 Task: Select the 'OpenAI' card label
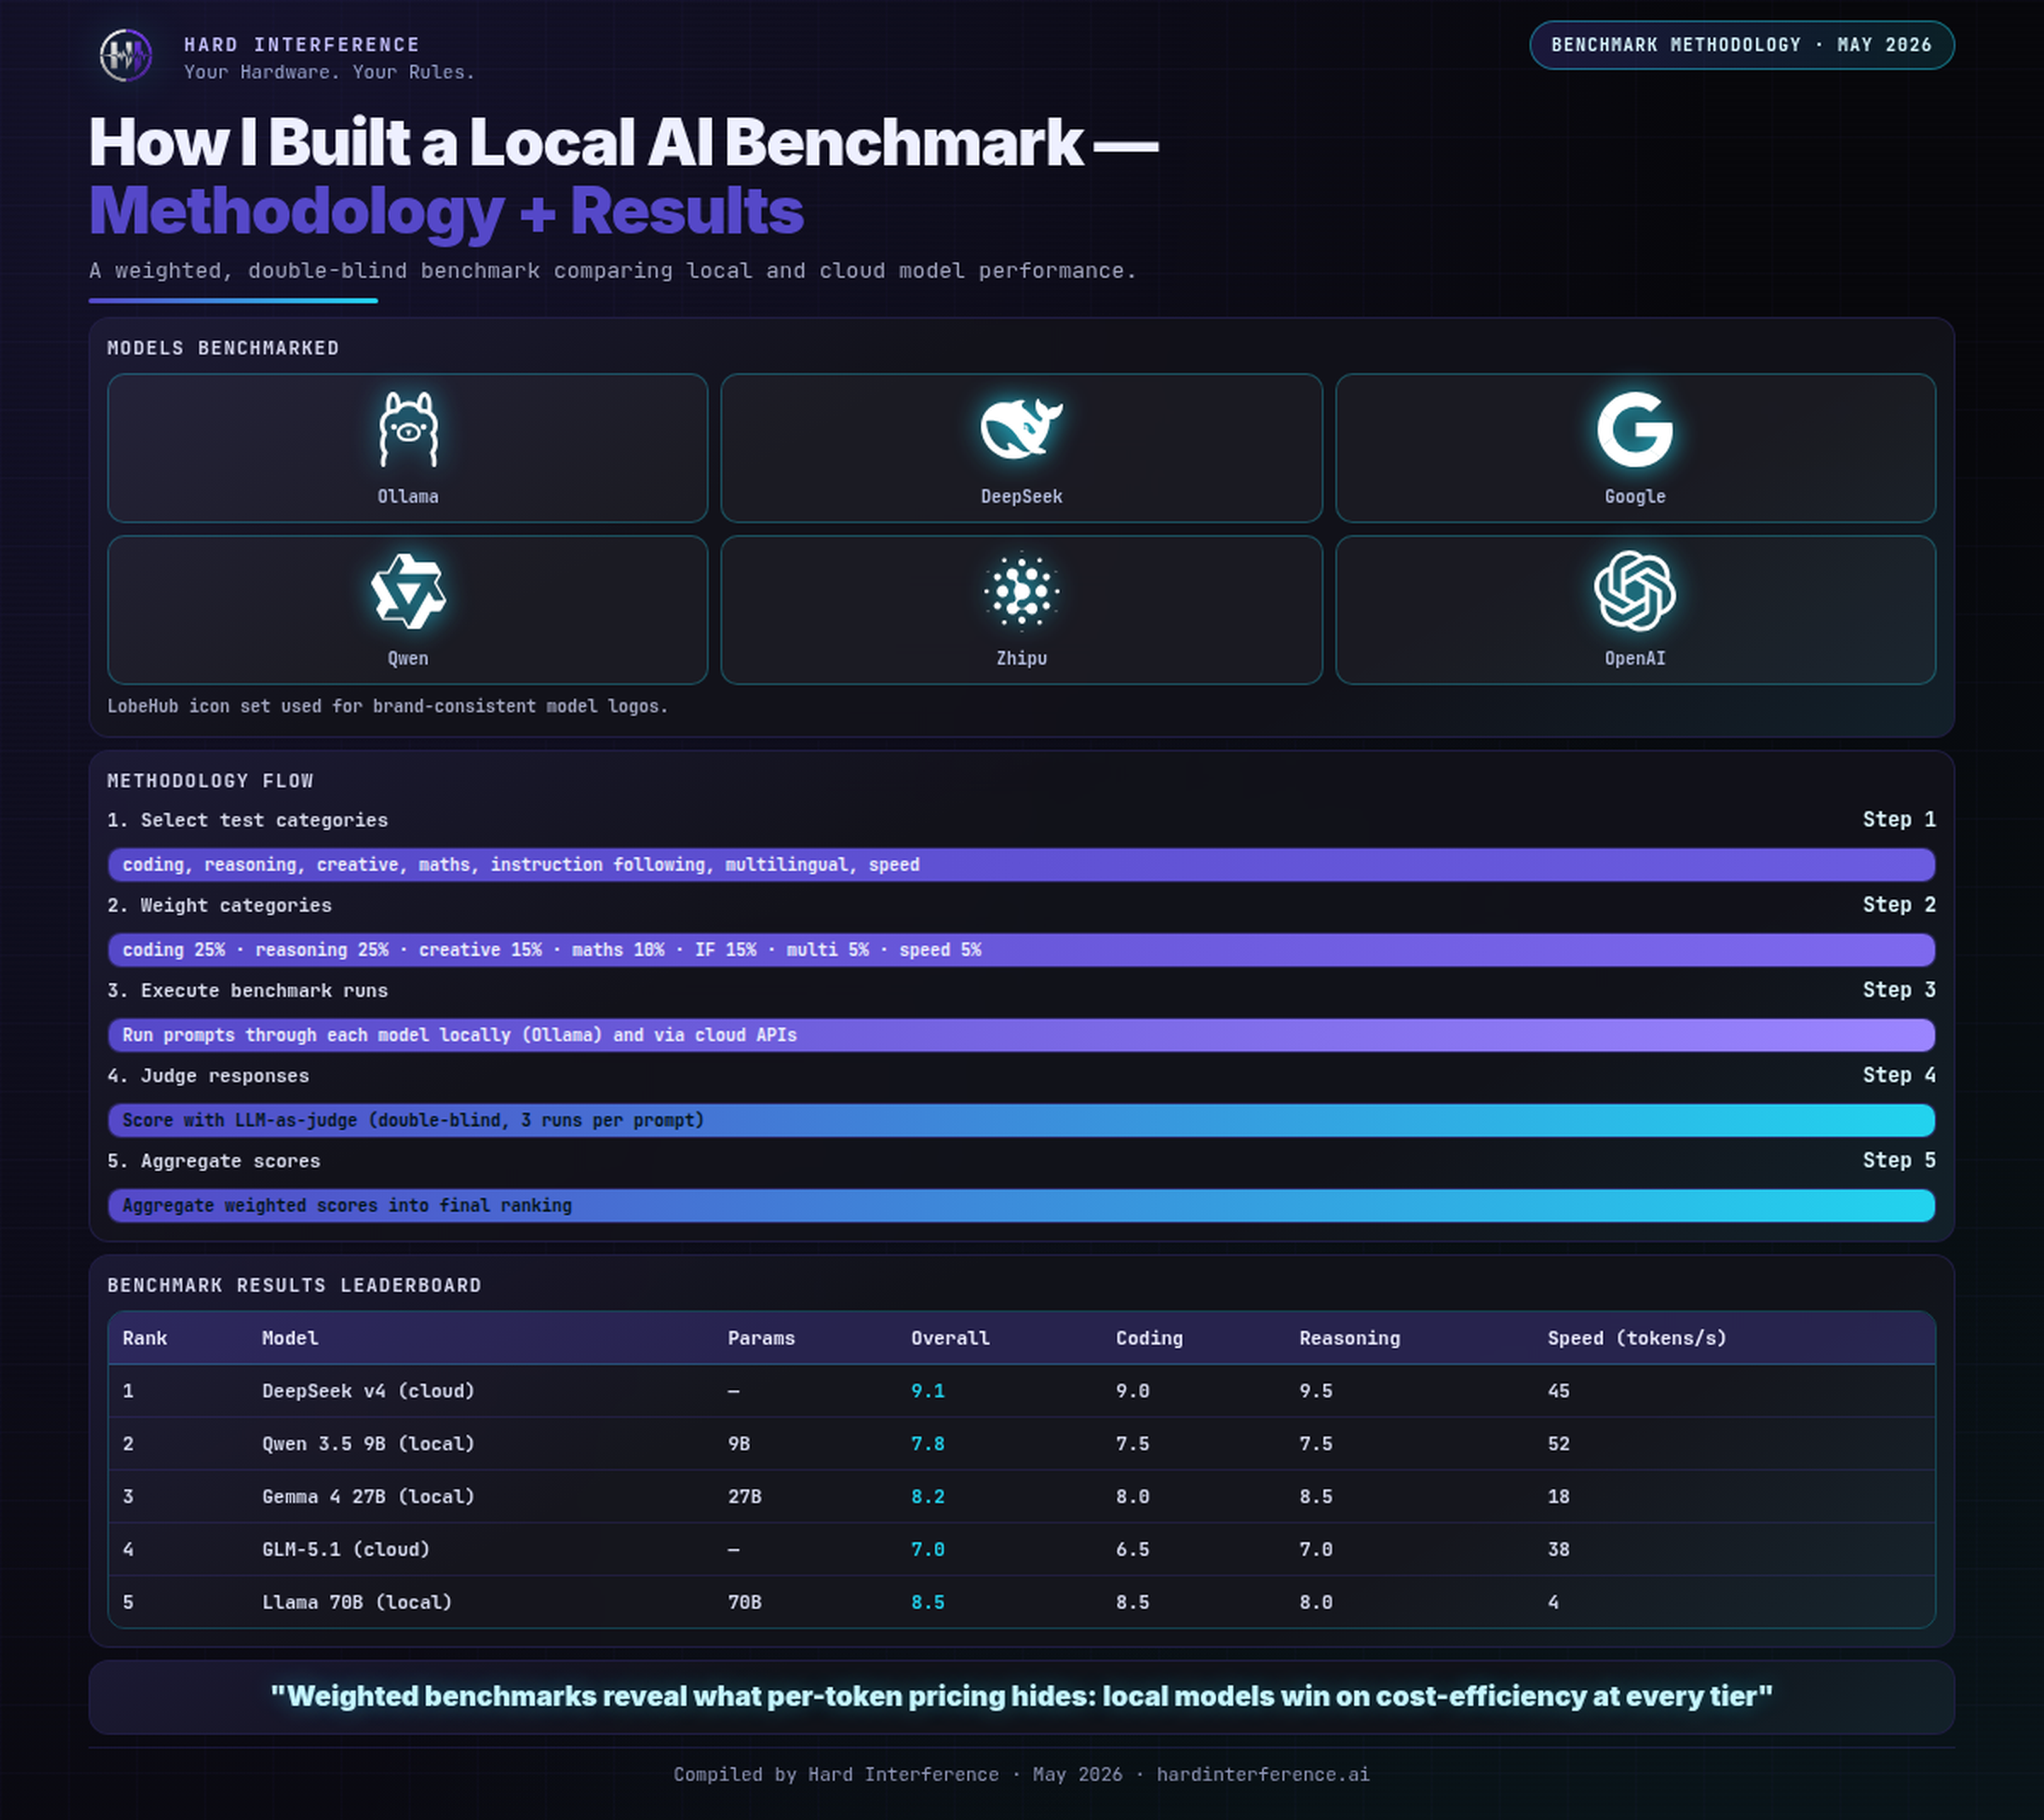1635,659
